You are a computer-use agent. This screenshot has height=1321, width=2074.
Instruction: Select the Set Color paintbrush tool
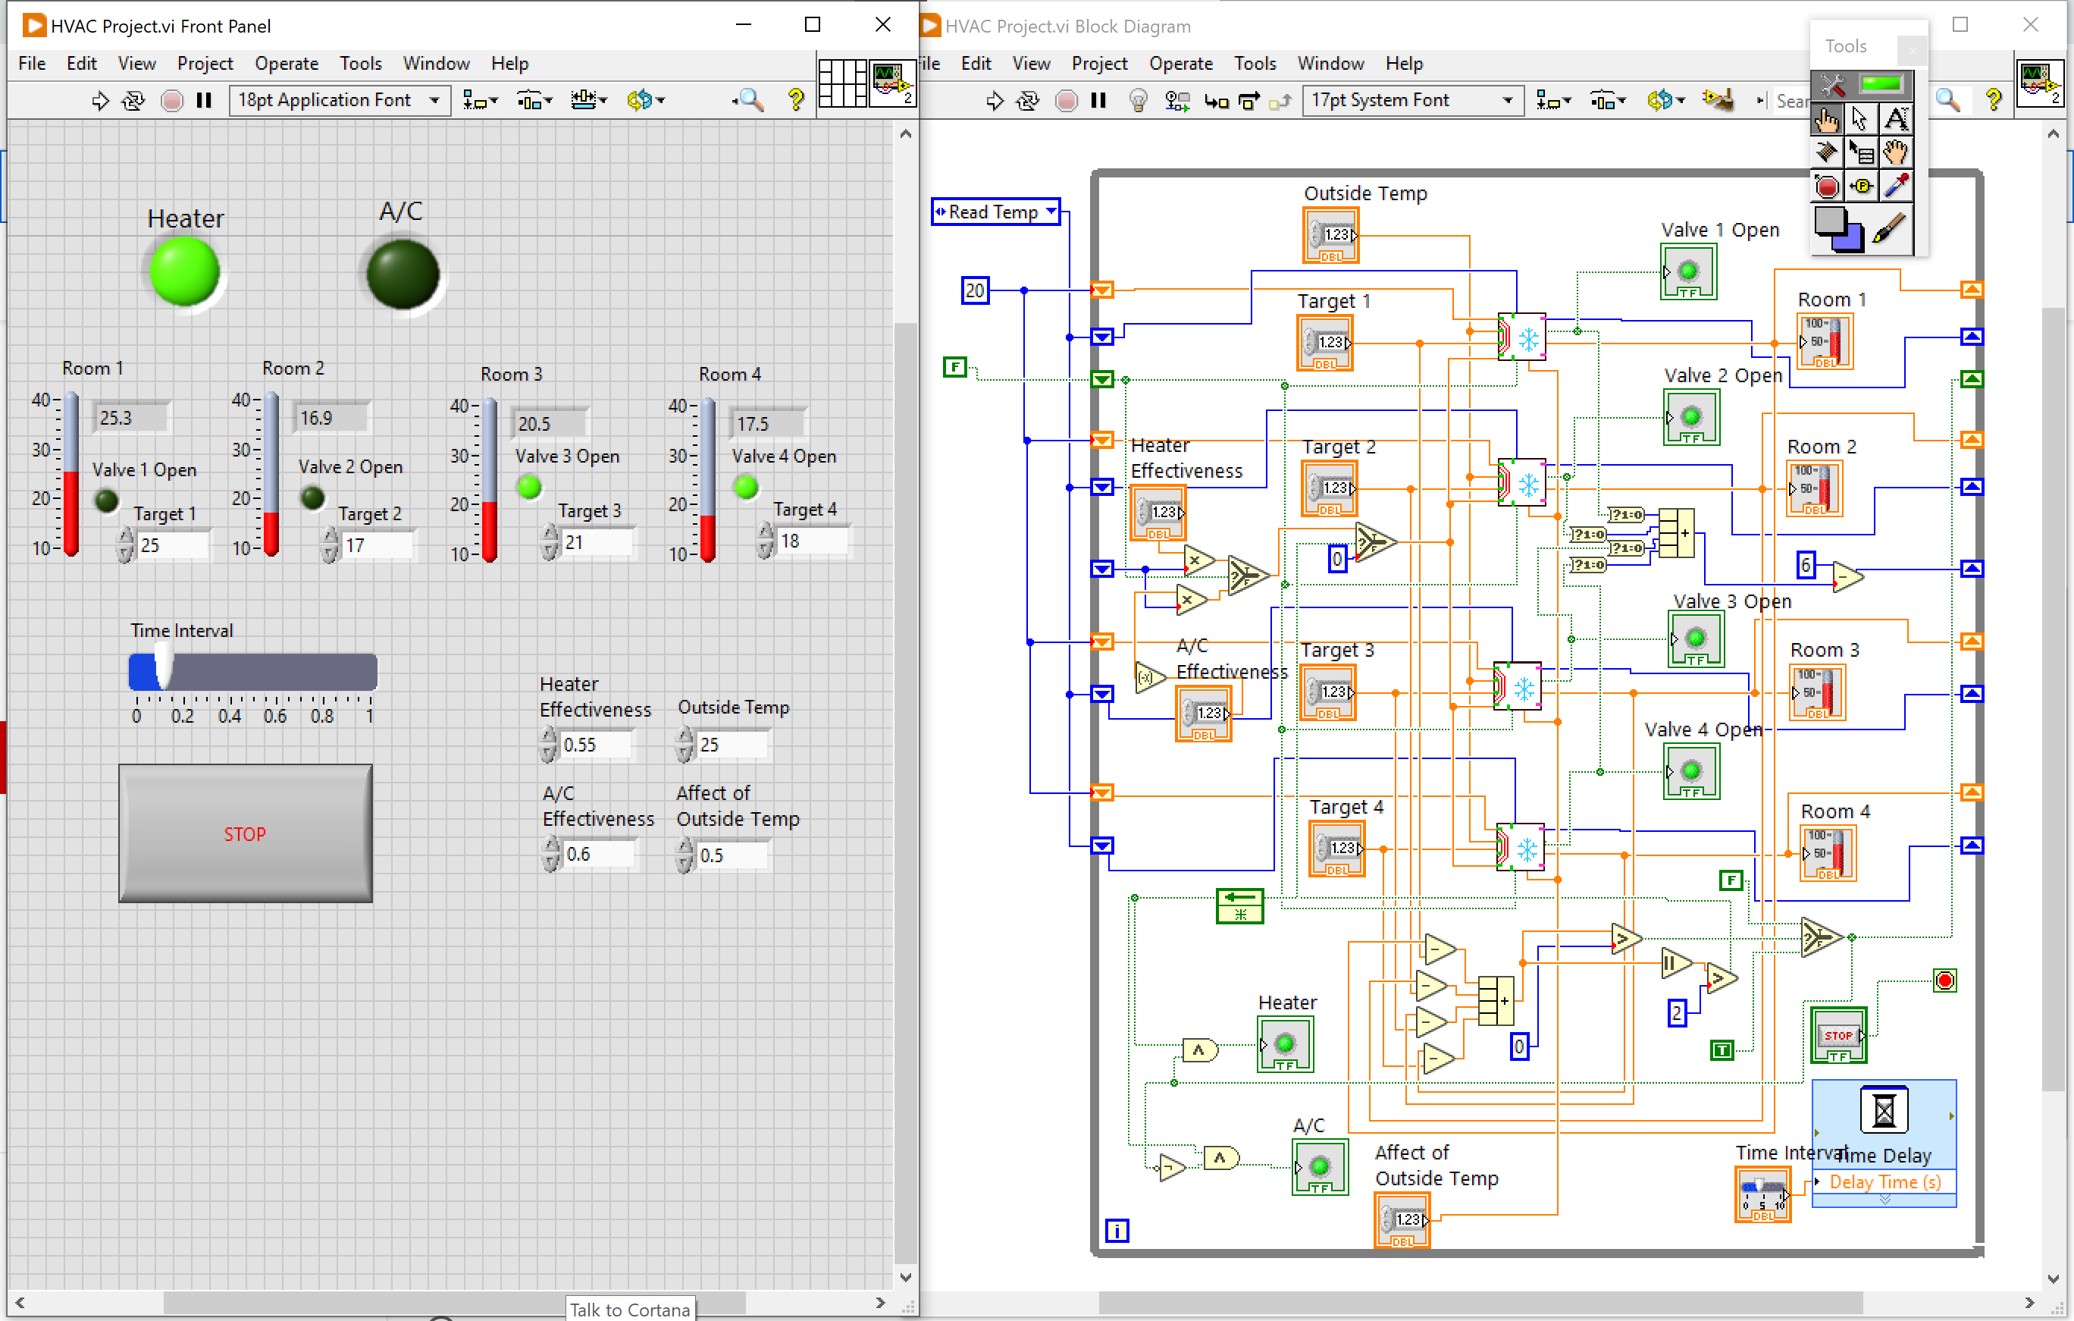[1890, 228]
